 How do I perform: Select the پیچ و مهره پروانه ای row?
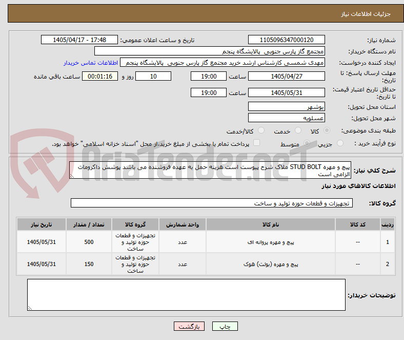(x=206, y=242)
